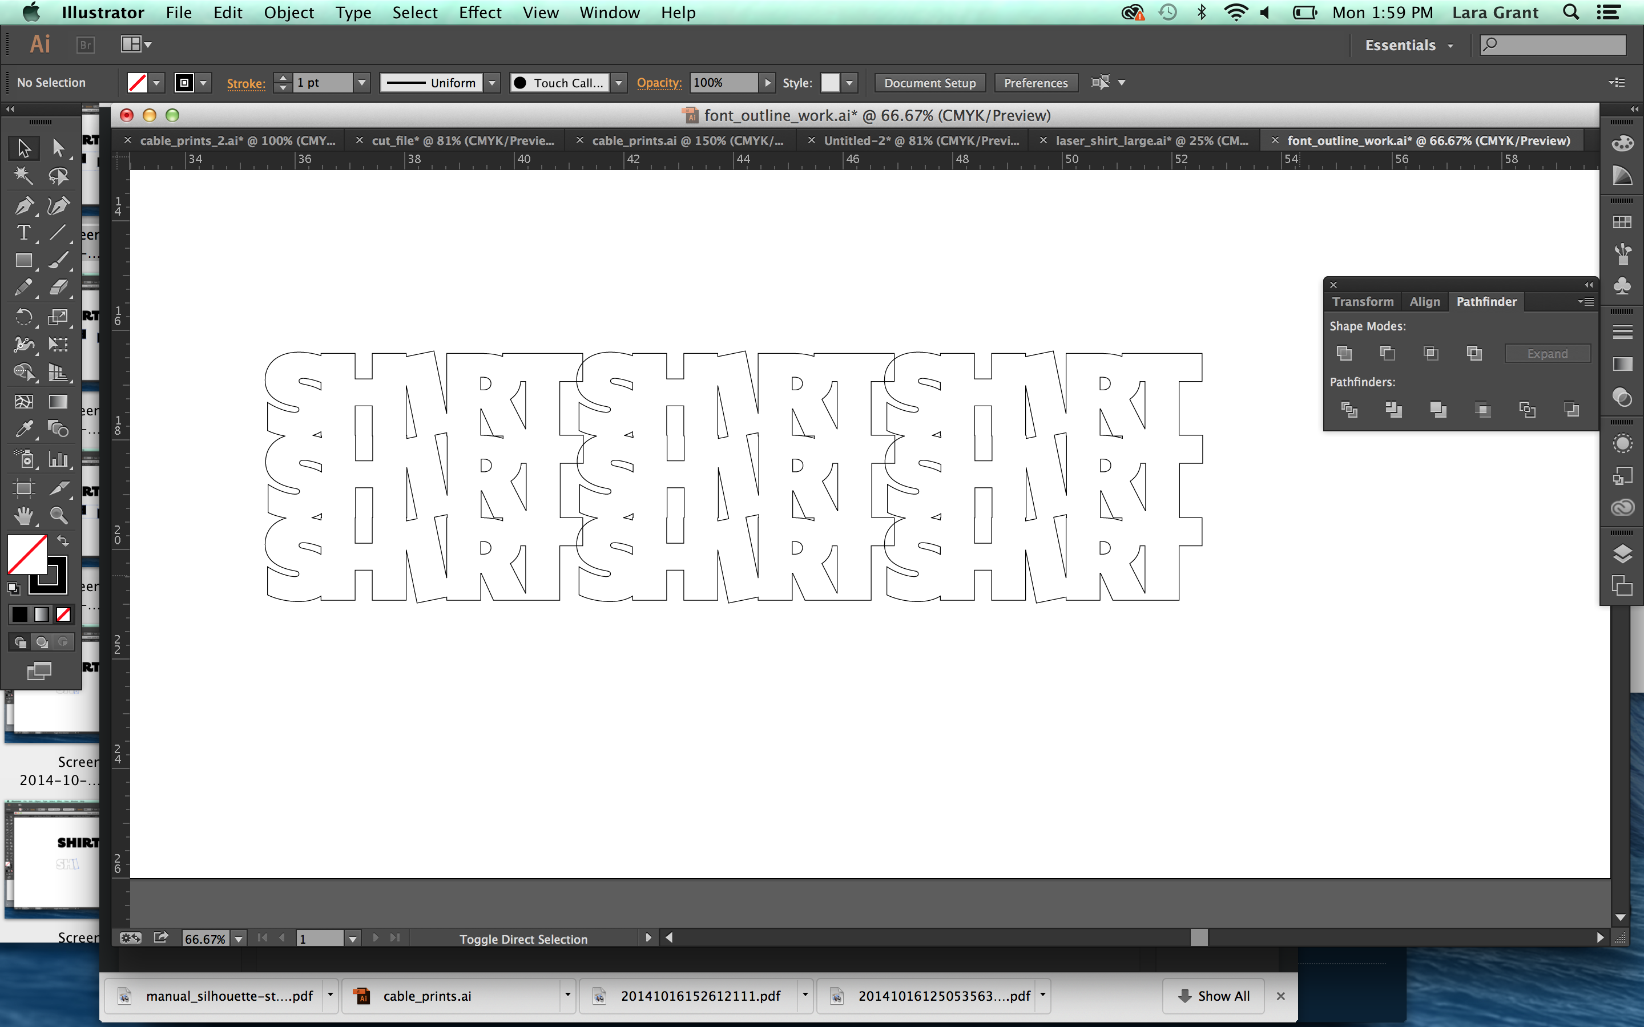Select the Hand tool
Screen dimensions: 1644x1027
pyautogui.click(x=24, y=516)
